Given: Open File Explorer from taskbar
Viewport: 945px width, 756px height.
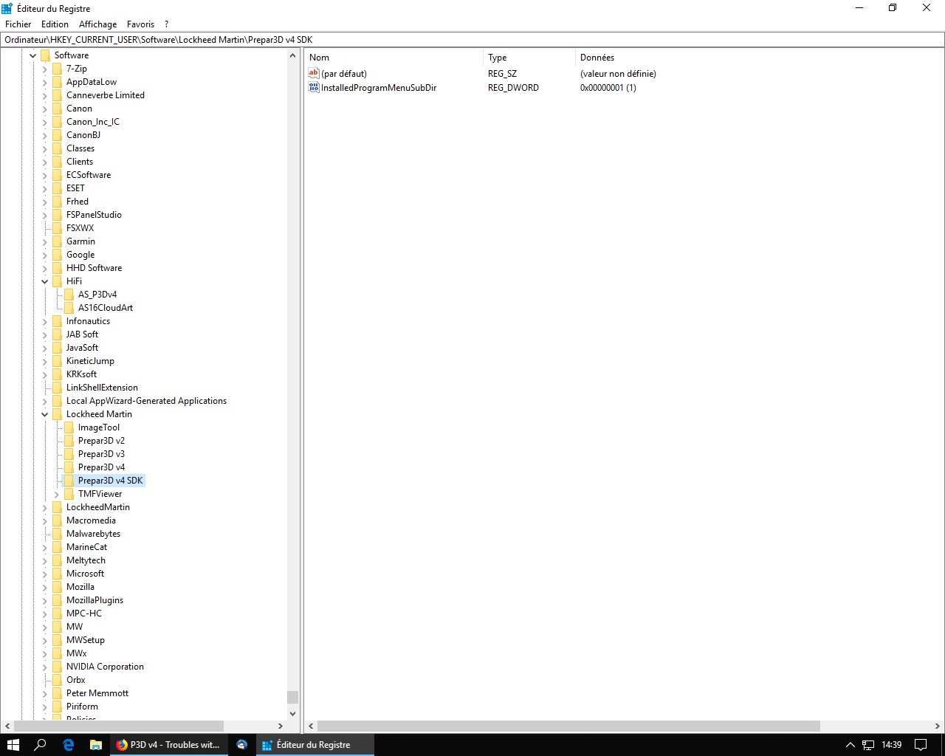Looking at the screenshot, I should coord(96,745).
